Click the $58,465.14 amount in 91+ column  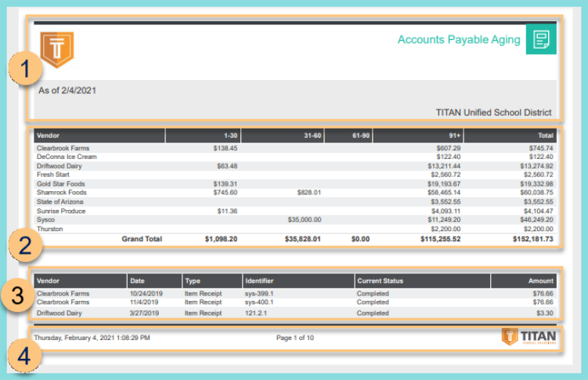[x=444, y=193]
